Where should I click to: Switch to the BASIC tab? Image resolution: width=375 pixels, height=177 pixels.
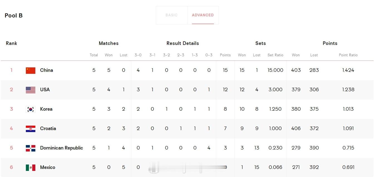[x=171, y=15]
